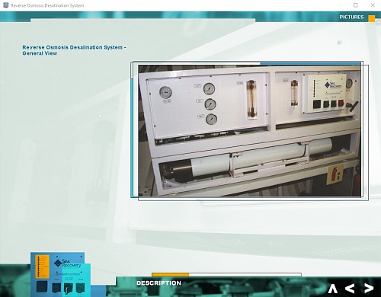The height and width of the screenshot is (297, 381).
Task: Click the window title text
Action: pyautogui.click(x=47, y=5)
